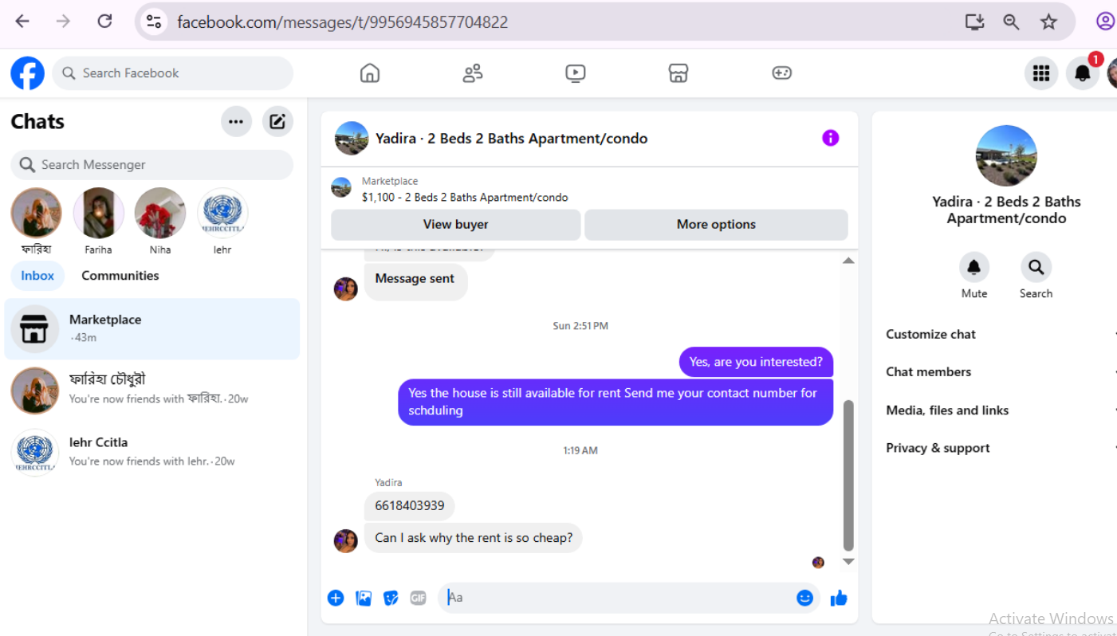Click install app icon in address bar

(974, 22)
